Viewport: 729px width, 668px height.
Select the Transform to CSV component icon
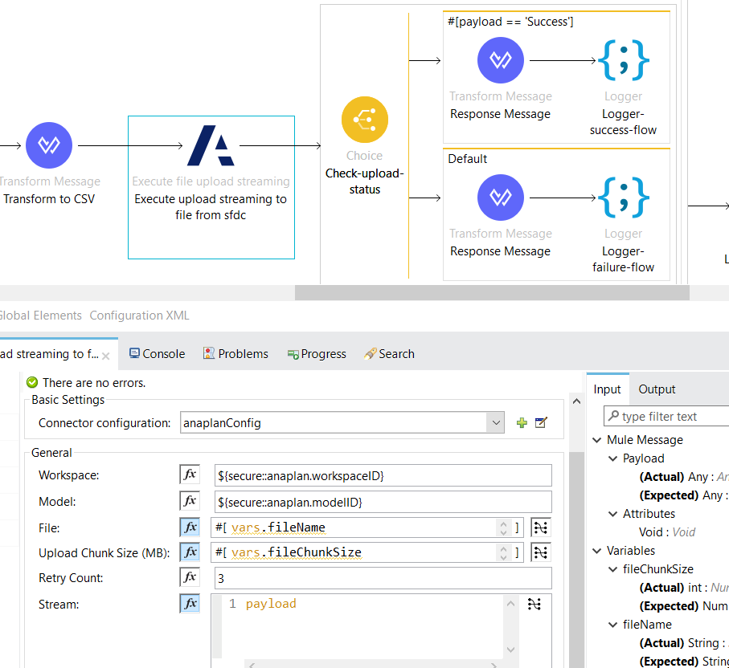point(49,145)
